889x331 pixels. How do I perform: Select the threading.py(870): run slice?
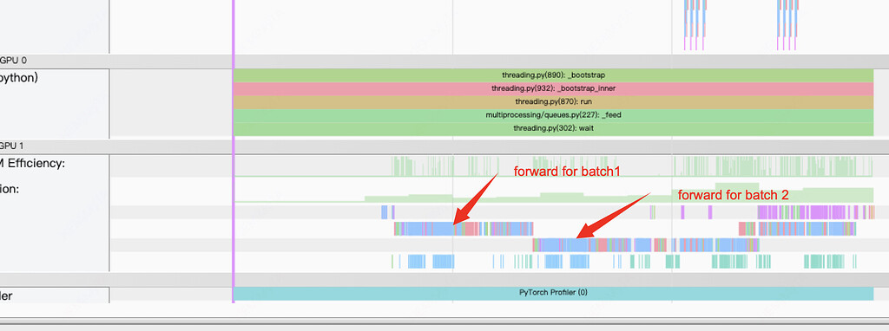point(553,102)
